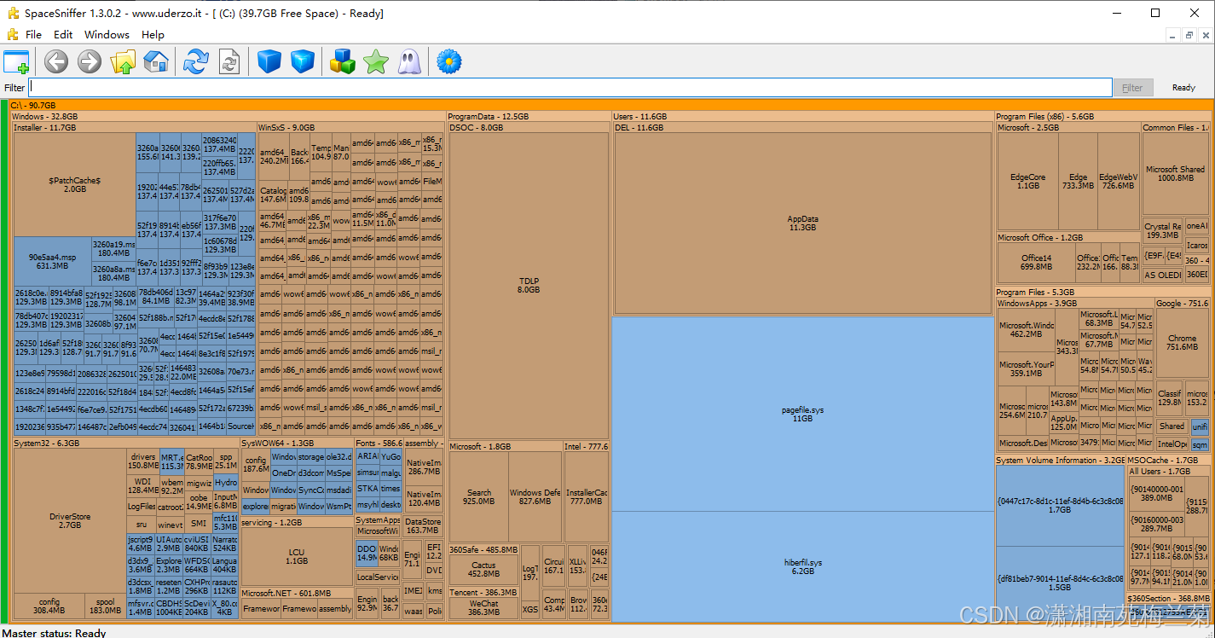The image size is (1215, 638).
Task: Open a new view window icon
Action: pyautogui.click(x=16, y=61)
